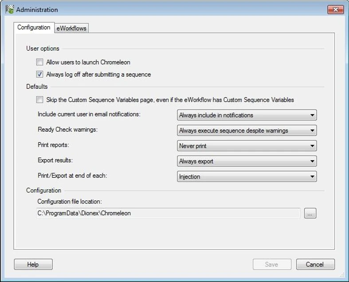Click the Export results label
Screen dimensions: 349x282
(x=55, y=160)
